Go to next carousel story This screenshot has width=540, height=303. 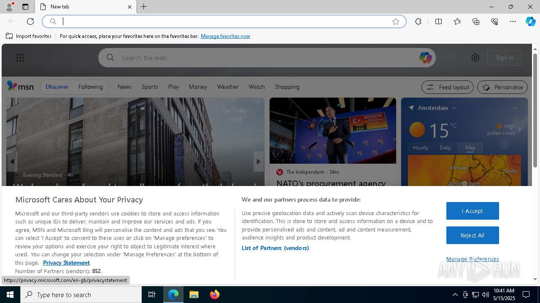pyautogui.click(x=259, y=162)
